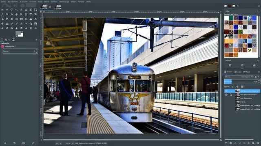Toggle chain link on LAB Saturation-Kopie layer
The height and width of the screenshot is (146, 261).
(231, 94)
